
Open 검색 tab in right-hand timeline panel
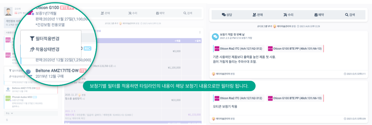pyautogui.click(x=350, y=15)
